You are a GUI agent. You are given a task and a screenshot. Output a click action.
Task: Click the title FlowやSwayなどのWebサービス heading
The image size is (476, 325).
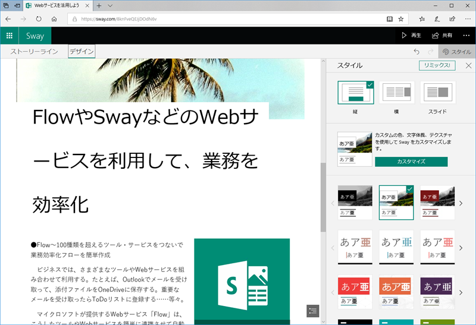pyautogui.click(x=146, y=160)
